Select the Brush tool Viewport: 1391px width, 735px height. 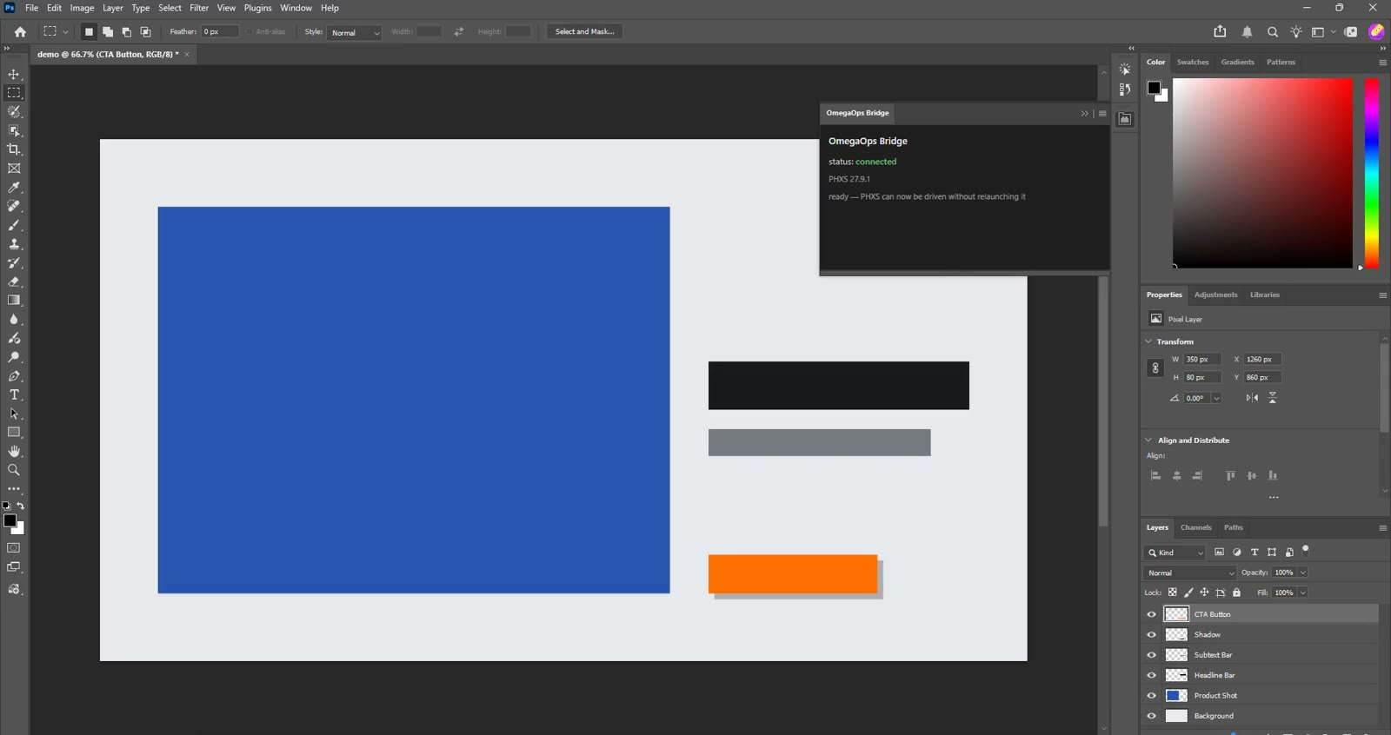14,225
